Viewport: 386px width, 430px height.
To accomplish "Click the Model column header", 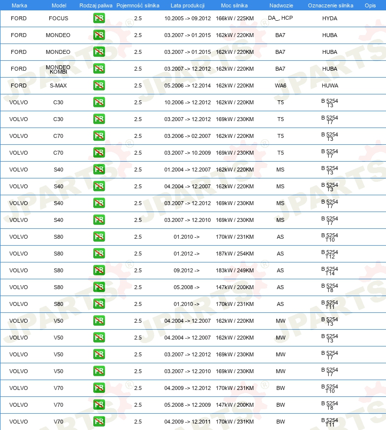I will point(59,5).
